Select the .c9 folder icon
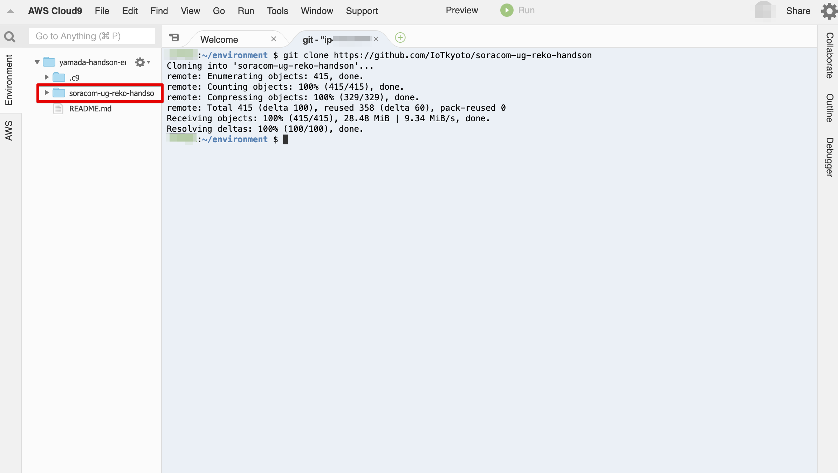Viewport: 838px width, 473px height. pyautogui.click(x=59, y=77)
